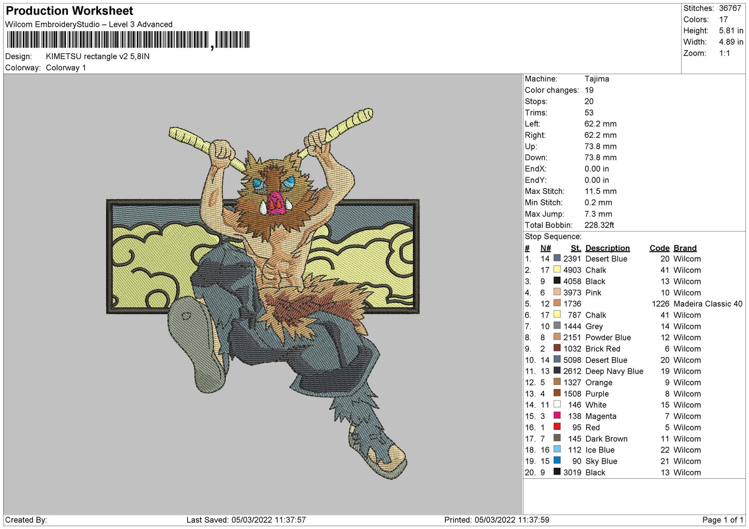Image resolution: width=749 pixels, height=529 pixels.
Task: Click the 'Ice Blue' description
Action: click(x=600, y=450)
